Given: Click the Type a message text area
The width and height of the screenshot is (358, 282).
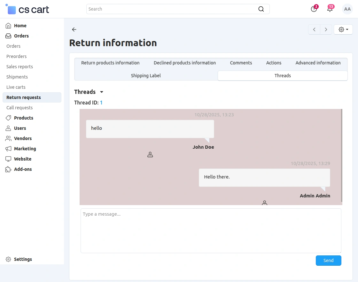Looking at the screenshot, I should [x=211, y=231].
